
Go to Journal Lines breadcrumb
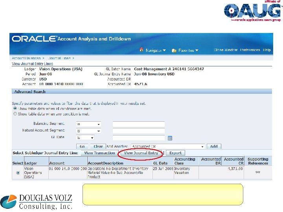[x=59, y=58]
